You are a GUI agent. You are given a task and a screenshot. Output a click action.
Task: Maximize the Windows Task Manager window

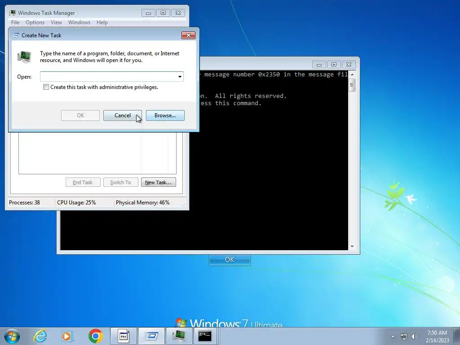tap(163, 13)
